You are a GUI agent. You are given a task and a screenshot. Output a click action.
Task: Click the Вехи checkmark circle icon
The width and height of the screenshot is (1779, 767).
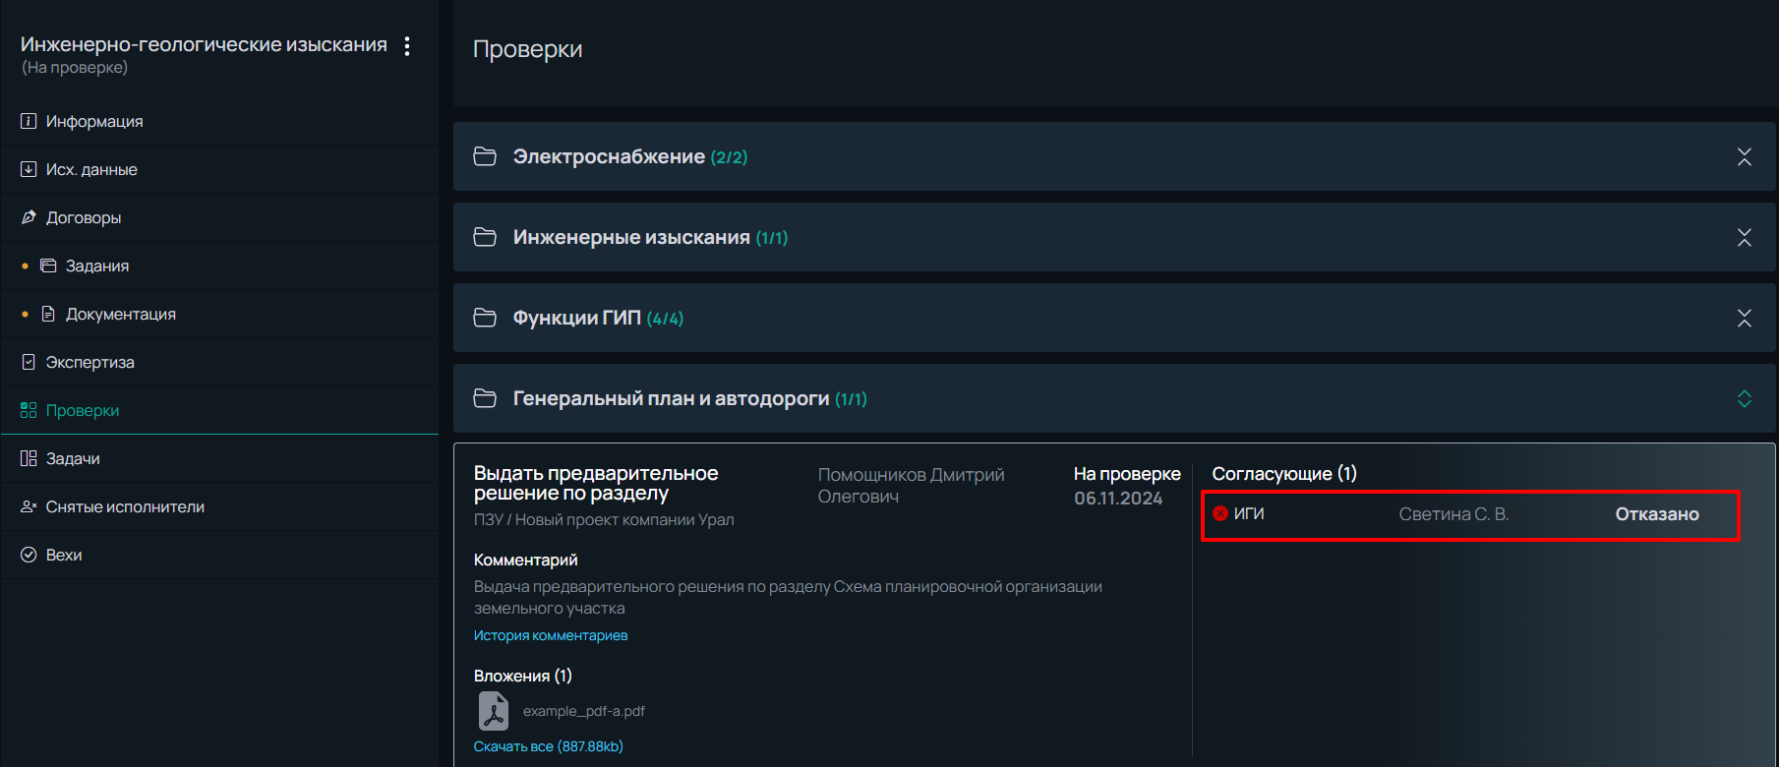click(29, 555)
